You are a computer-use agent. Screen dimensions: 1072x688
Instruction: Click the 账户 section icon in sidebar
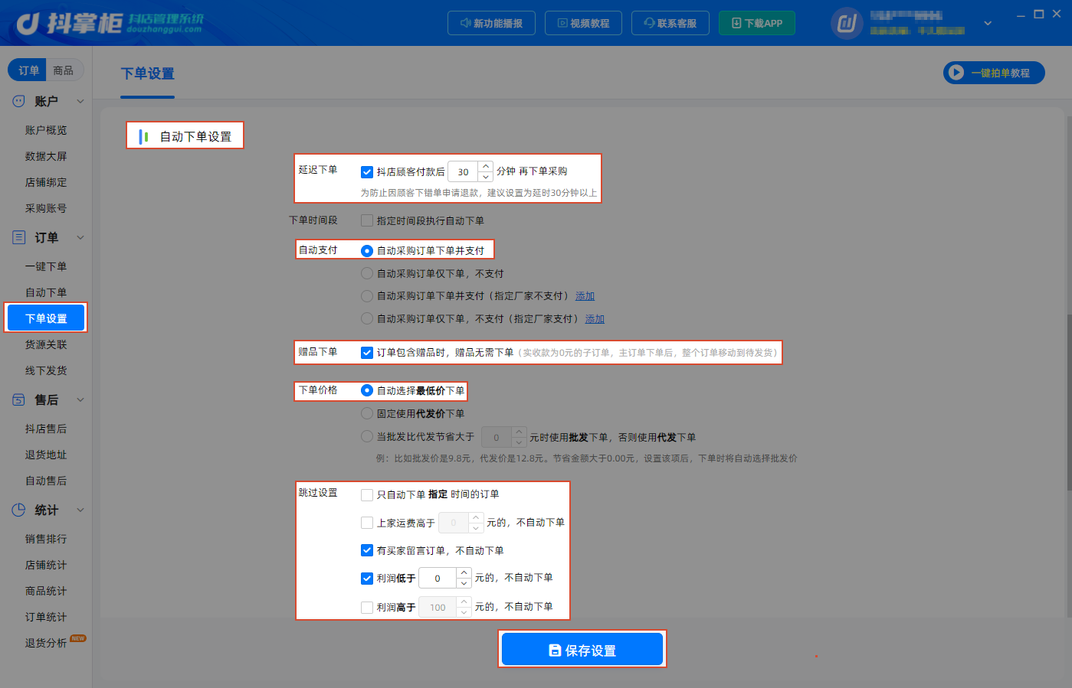point(19,101)
